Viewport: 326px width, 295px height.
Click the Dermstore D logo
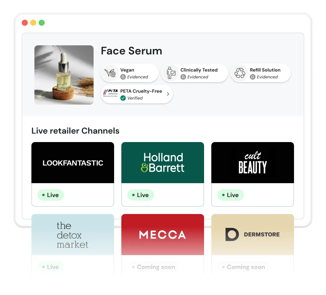pyautogui.click(x=232, y=234)
